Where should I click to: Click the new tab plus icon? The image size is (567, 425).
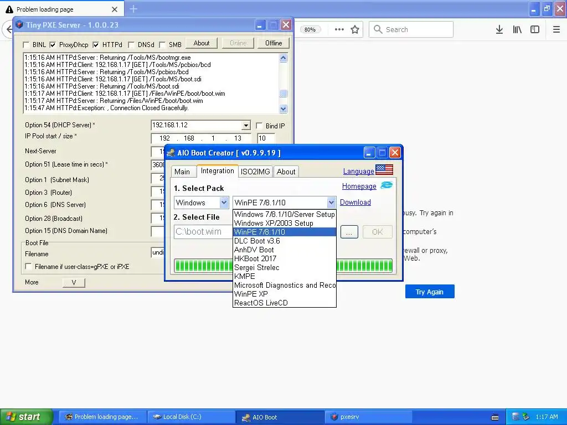coord(133,9)
